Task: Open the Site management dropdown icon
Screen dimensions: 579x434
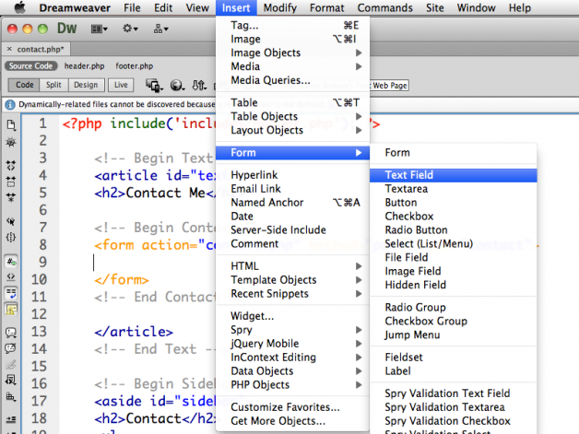Action: coord(160,29)
